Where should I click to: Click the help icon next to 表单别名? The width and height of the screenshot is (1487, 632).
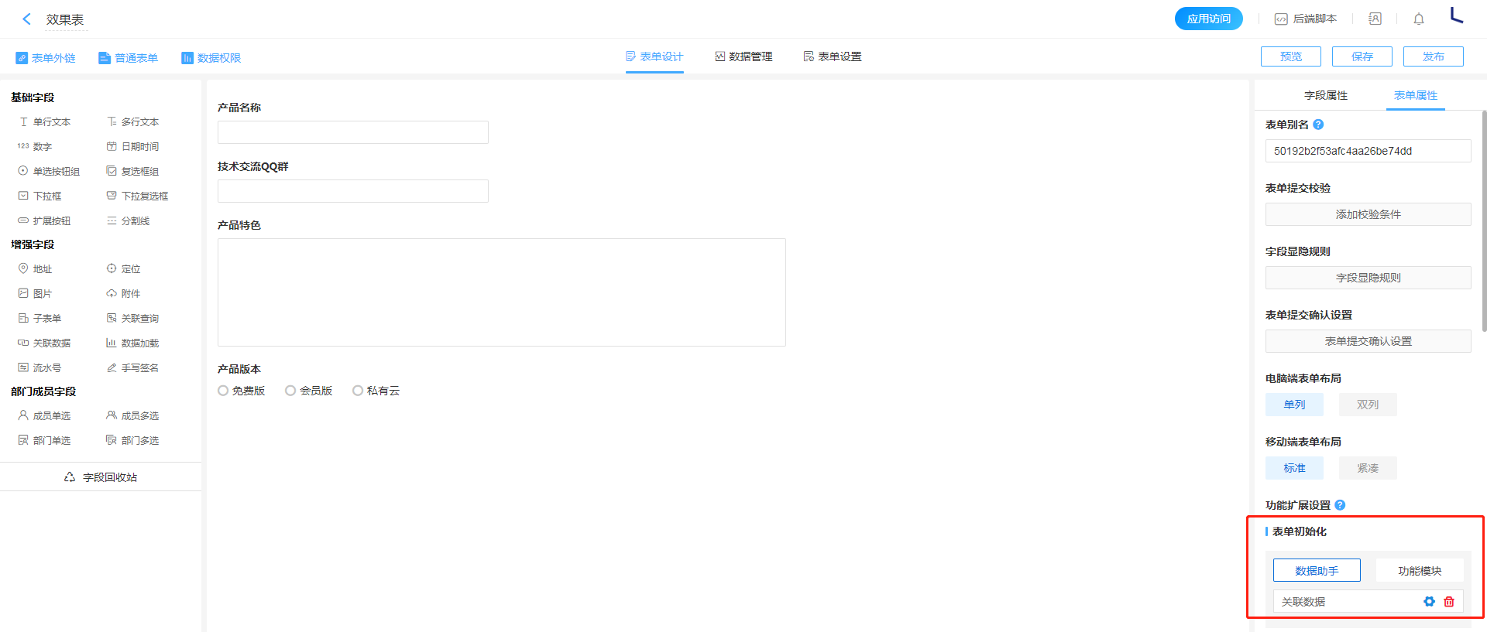1318,125
